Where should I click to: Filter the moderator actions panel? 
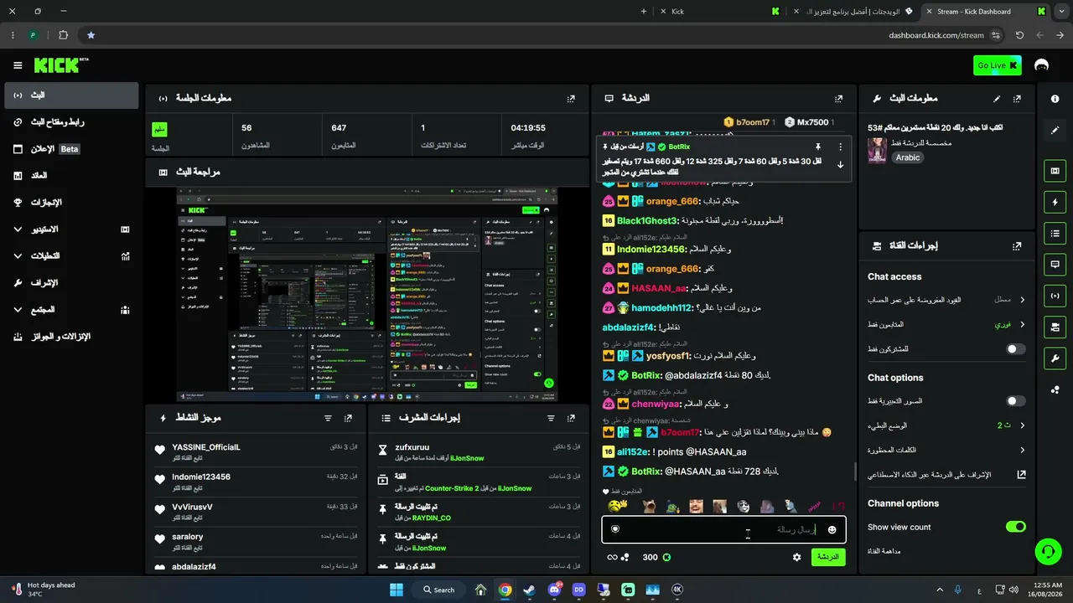click(x=551, y=417)
